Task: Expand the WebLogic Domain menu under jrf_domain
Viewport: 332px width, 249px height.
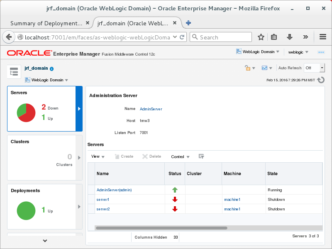Action: click(46, 80)
